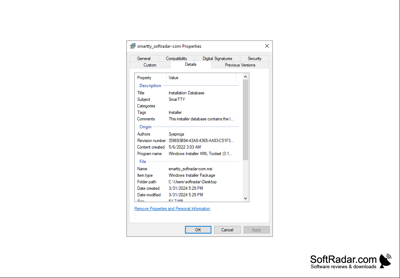Click Program name value 'Windows Installer XML Toolset'
Image resolution: width=400 pixels, height=278 pixels.
point(201,154)
